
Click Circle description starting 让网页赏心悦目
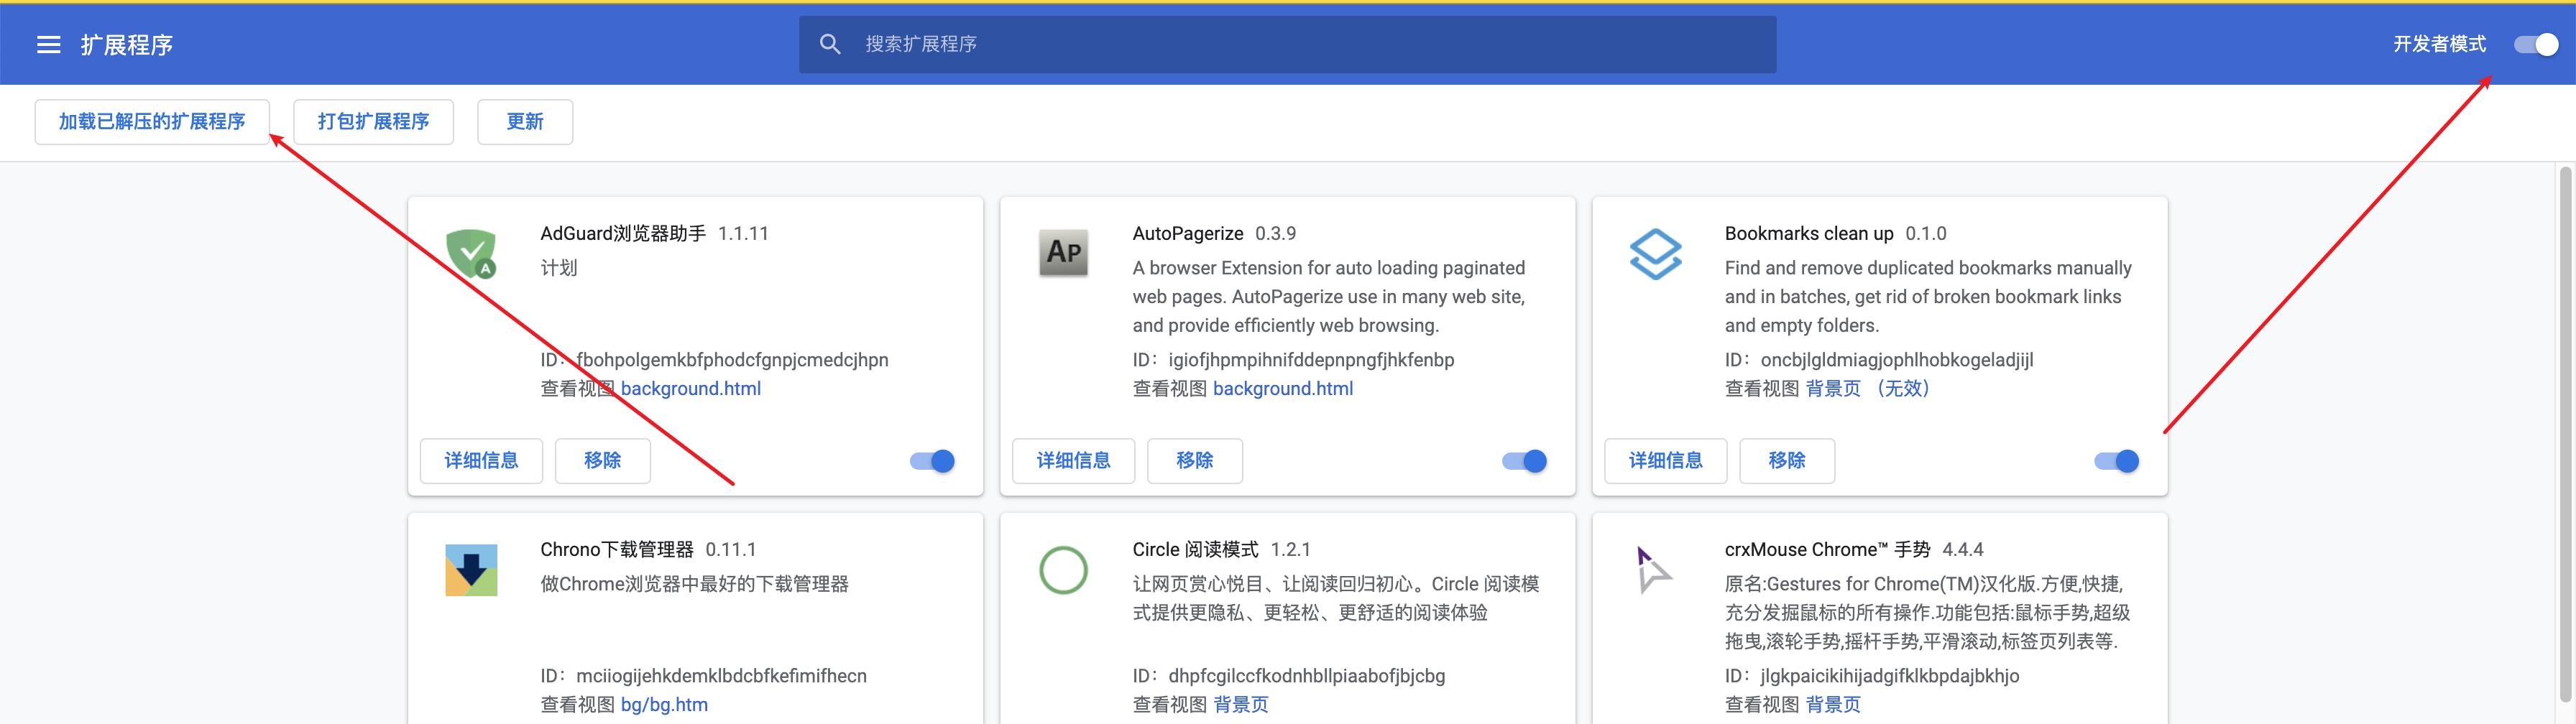(1336, 598)
